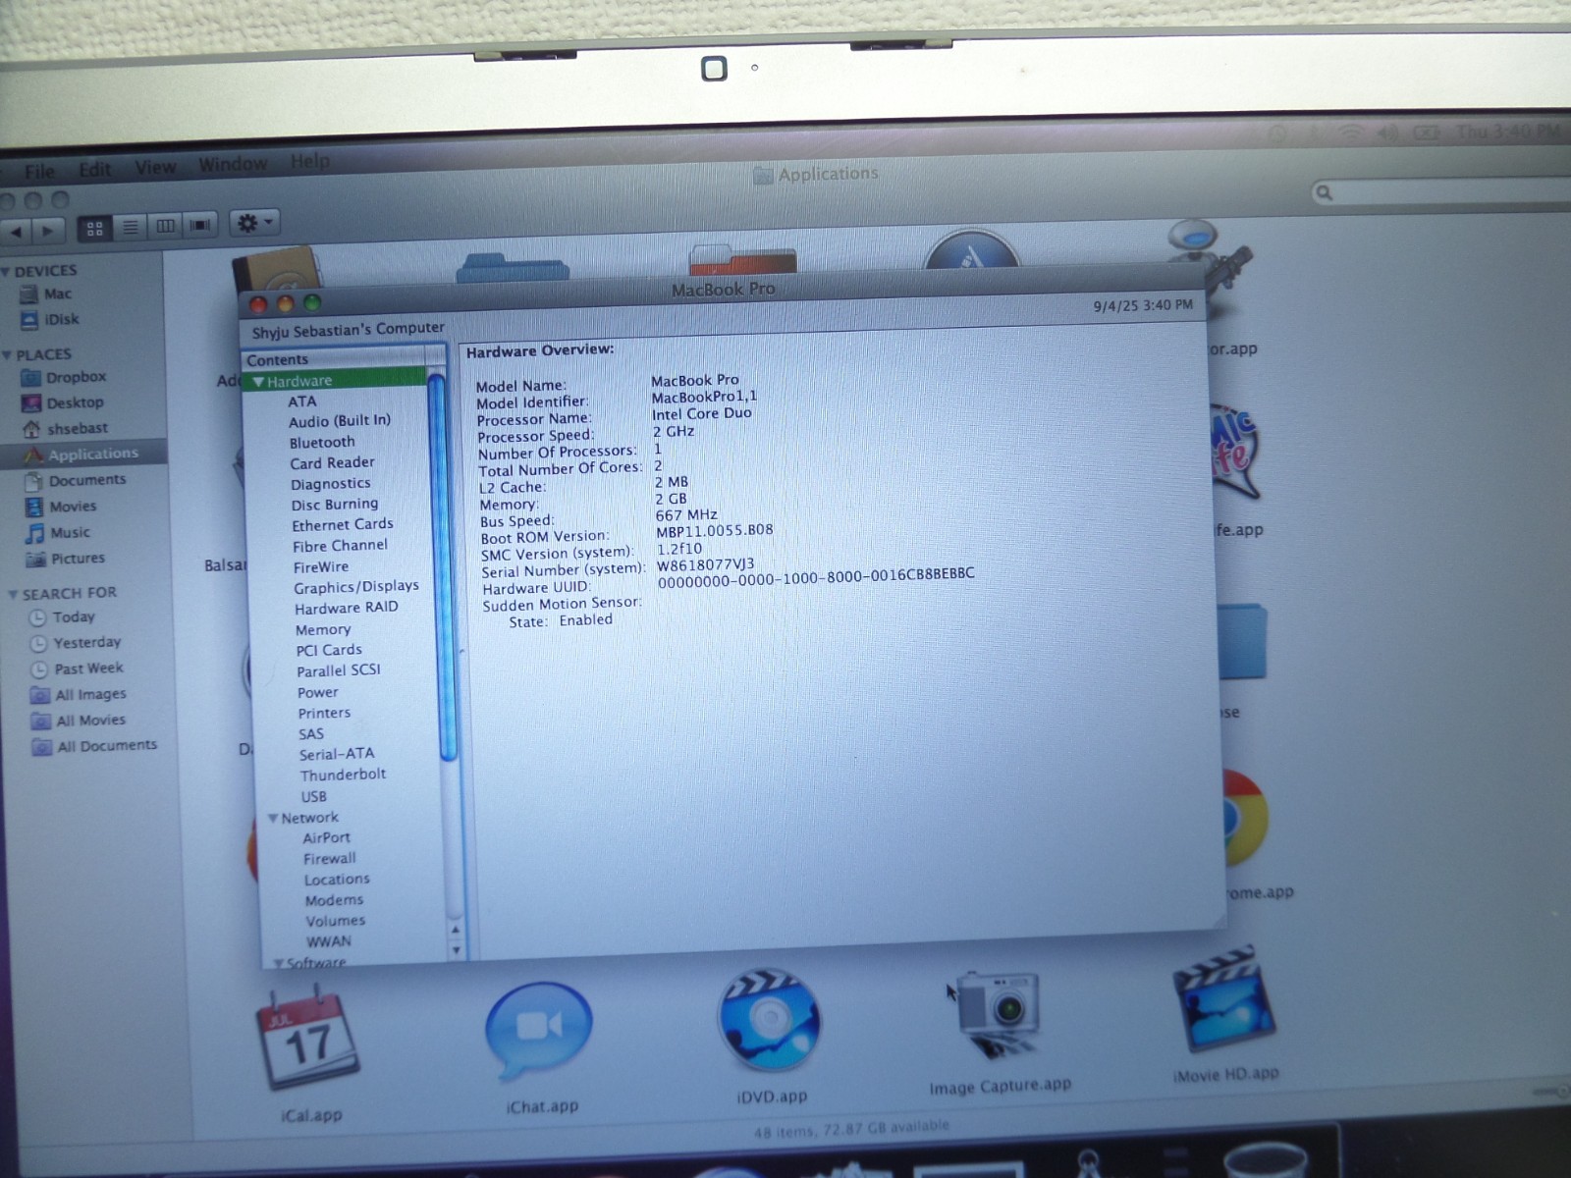Show Past Week search results

tap(77, 669)
